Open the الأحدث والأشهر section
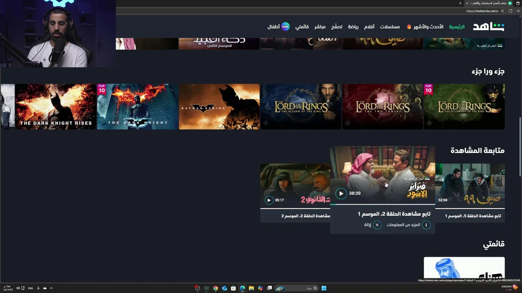This screenshot has height=293, width=522. coord(428,27)
